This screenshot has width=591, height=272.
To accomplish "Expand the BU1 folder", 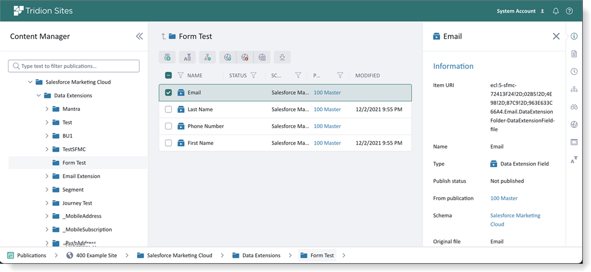I will tap(47, 136).
